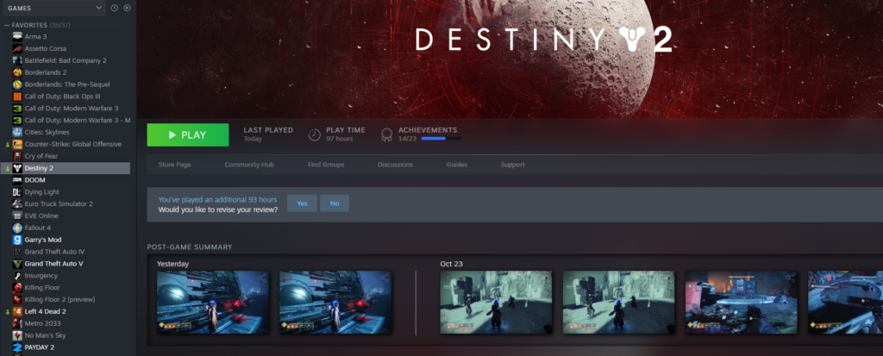Screen dimensions: 883x356
Task: Click No to decline revising review
Action: coord(335,203)
